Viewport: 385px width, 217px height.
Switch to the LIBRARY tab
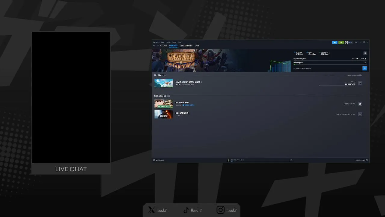pos(173,46)
